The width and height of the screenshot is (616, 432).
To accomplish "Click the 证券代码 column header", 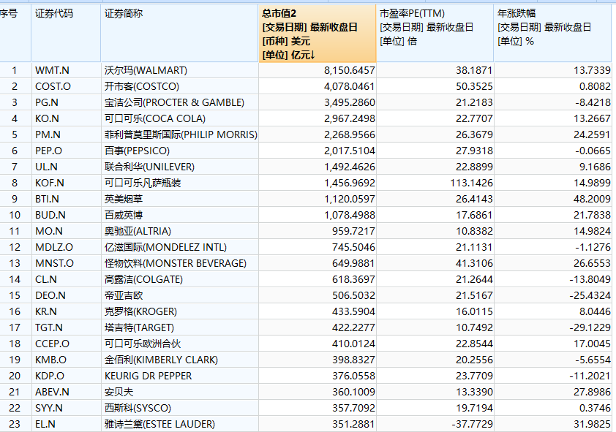I will tap(66, 34).
